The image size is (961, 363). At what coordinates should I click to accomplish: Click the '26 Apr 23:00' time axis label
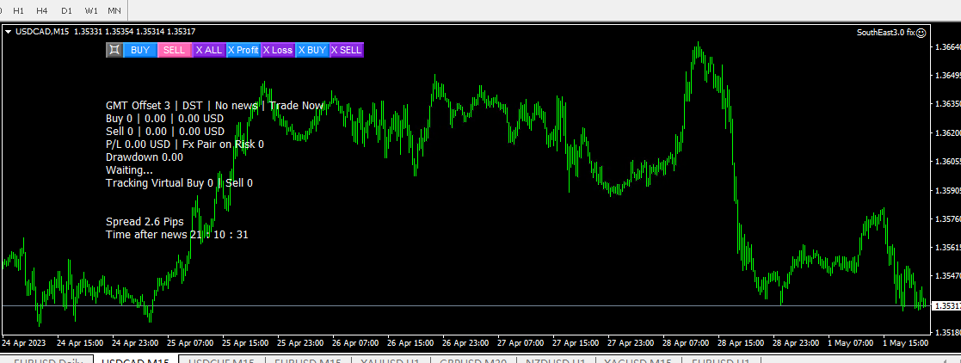click(x=465, y=342)
